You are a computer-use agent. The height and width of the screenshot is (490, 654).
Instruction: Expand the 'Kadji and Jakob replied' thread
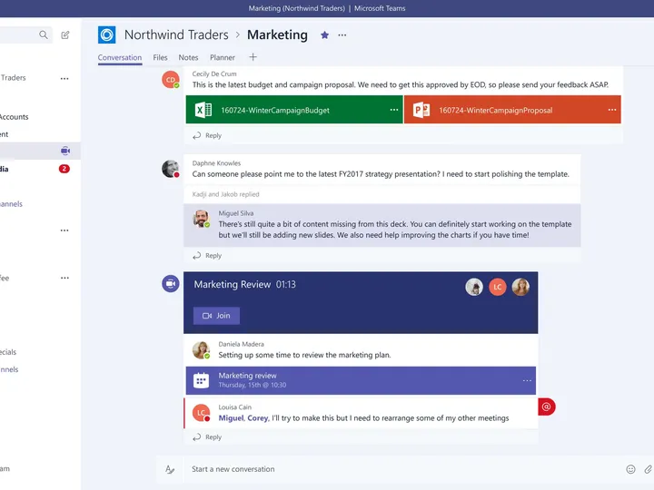point(225,194)
